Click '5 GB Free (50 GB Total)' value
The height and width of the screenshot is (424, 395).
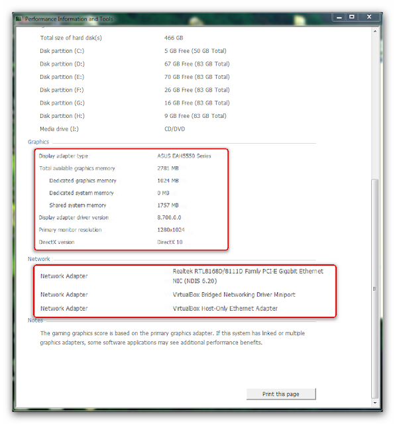pos(196,51)
